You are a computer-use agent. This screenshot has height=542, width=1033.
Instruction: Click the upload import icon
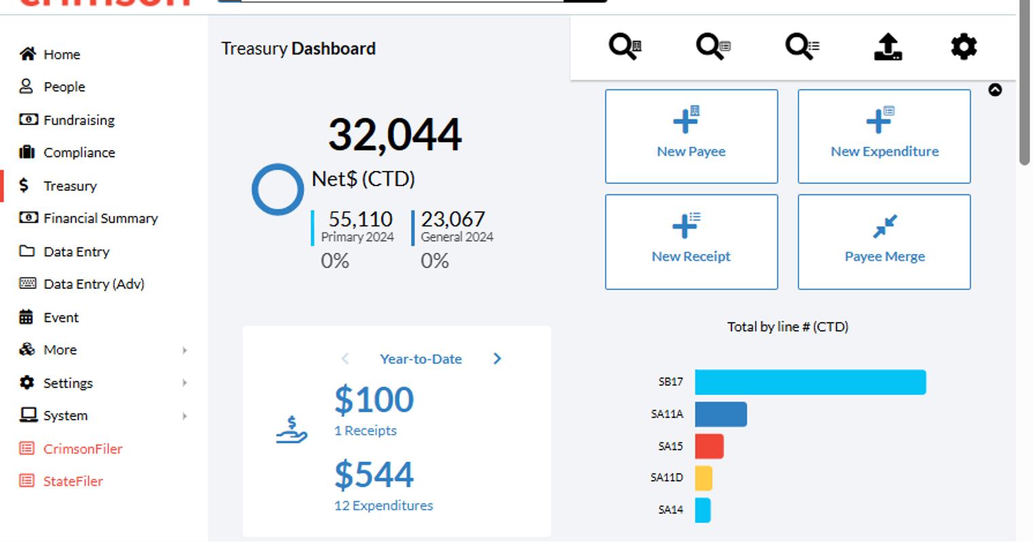(888, 47)
